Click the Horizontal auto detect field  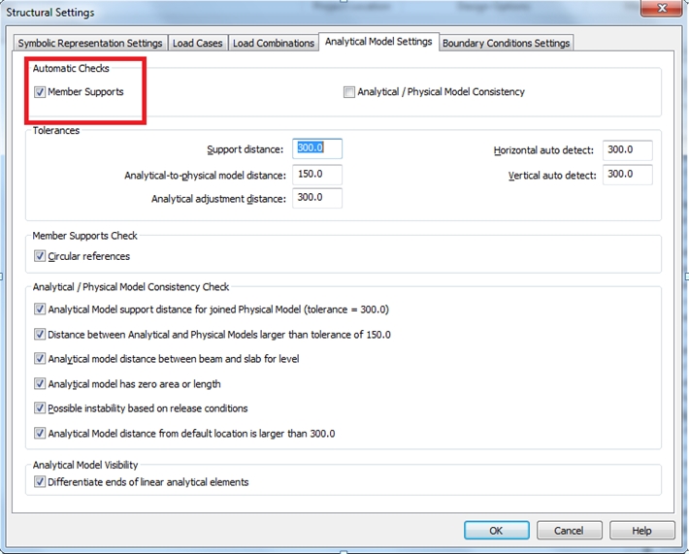pyautogui.click(x=626, y=150)
